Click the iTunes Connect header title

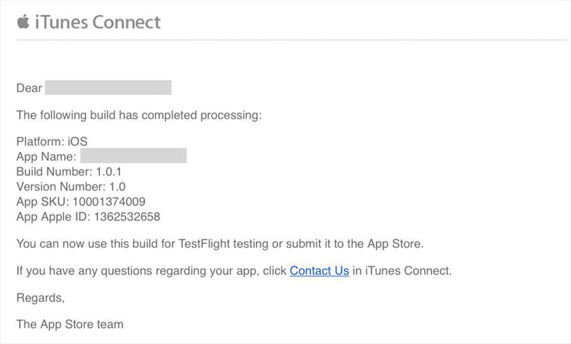click(97, 22)
